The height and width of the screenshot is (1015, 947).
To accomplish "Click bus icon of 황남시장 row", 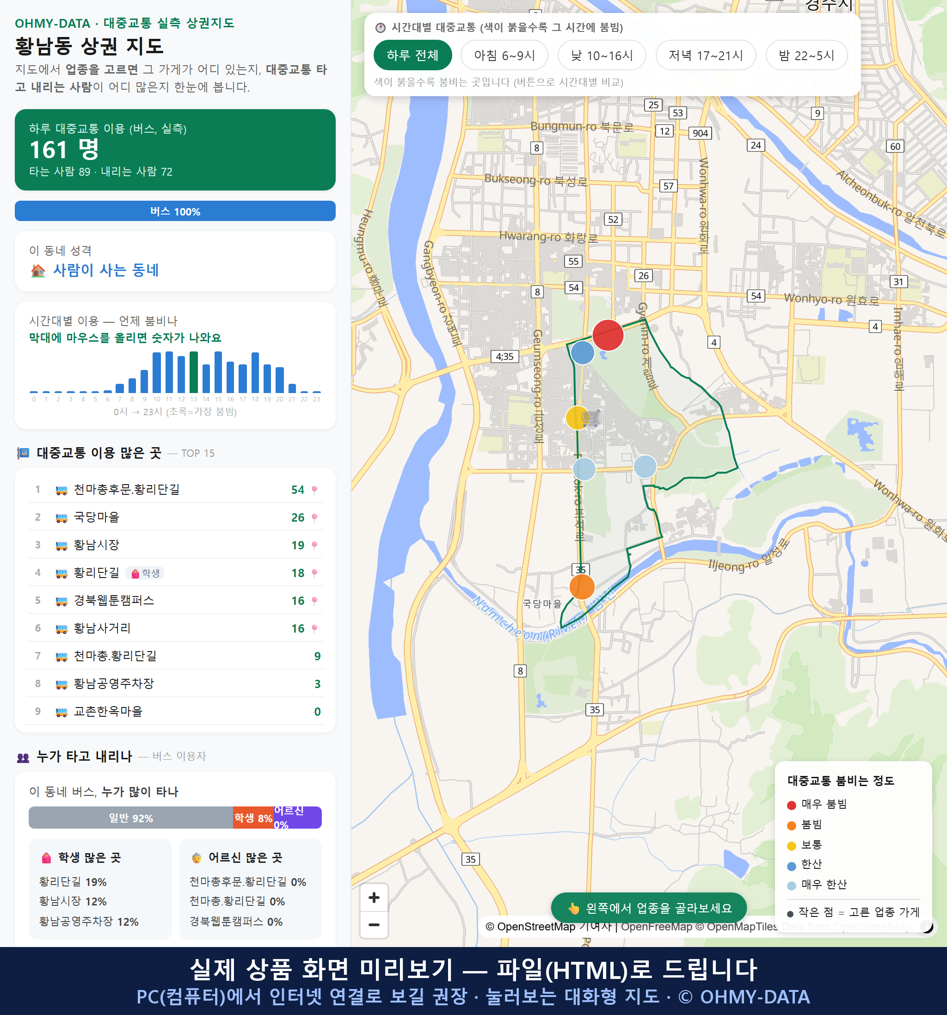I will click(61, 546).
